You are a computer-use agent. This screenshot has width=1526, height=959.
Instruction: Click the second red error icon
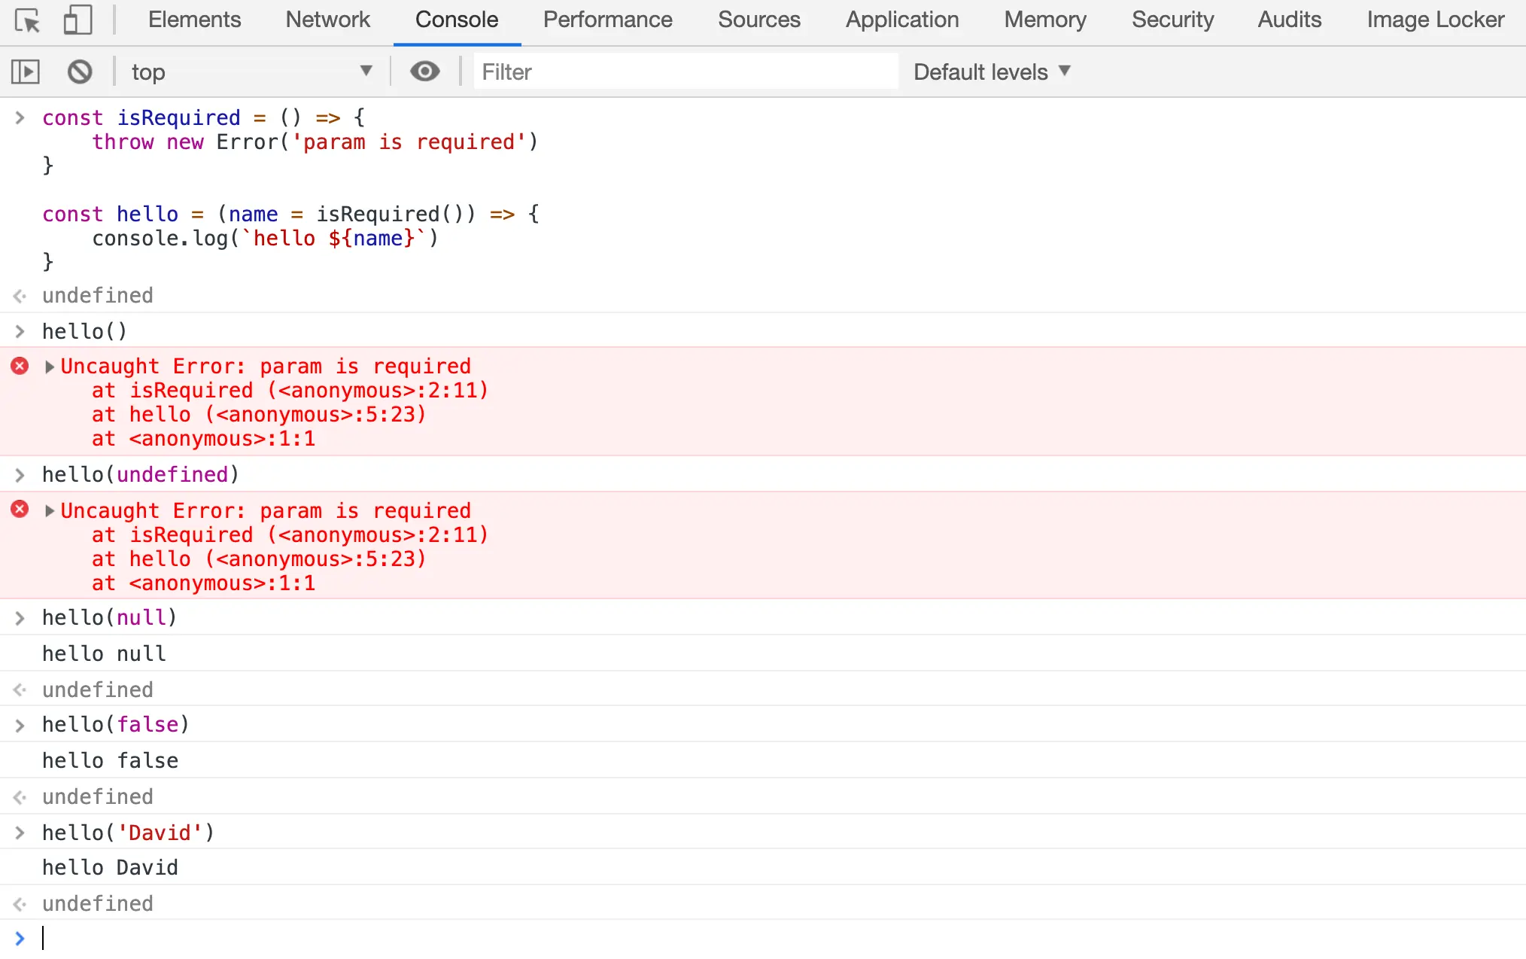click(20, 510)
